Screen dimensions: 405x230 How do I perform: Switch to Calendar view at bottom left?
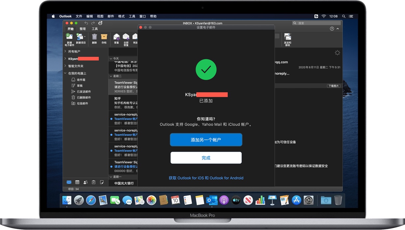(77, 182)
